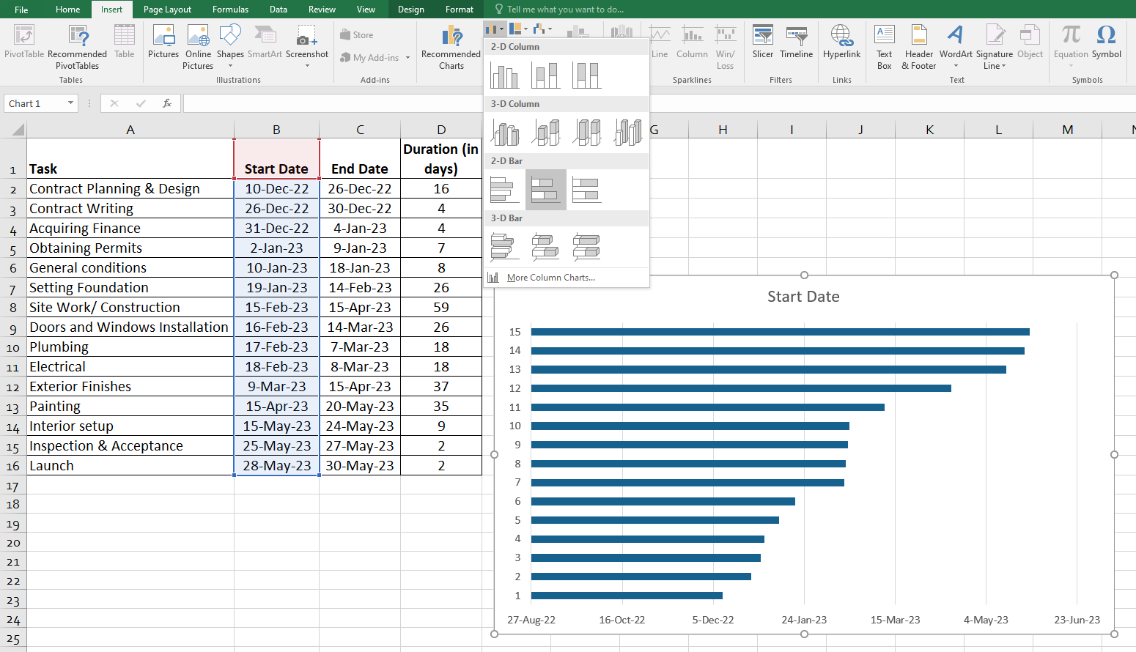Click the Store add-ins button

point(357,35)
